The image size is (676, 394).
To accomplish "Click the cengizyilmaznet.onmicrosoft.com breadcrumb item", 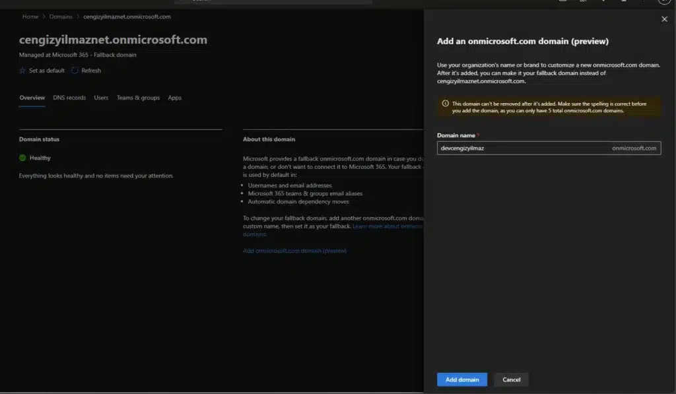I will (127, 16).
